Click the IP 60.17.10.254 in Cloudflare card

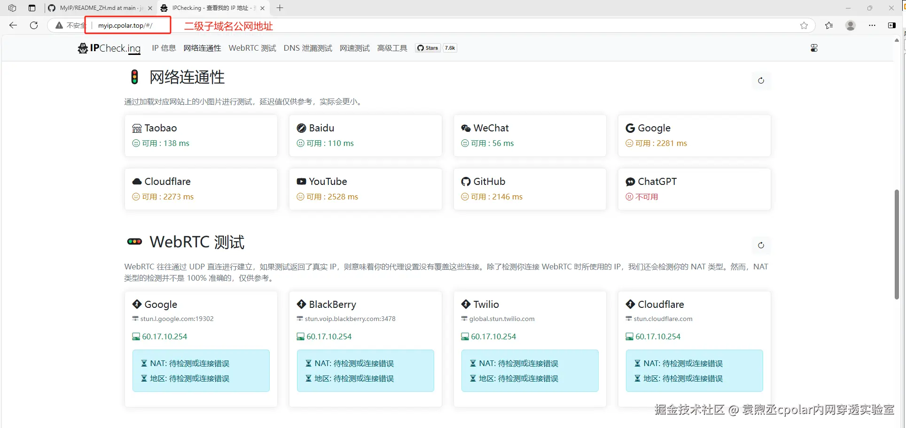click(658, 336)
